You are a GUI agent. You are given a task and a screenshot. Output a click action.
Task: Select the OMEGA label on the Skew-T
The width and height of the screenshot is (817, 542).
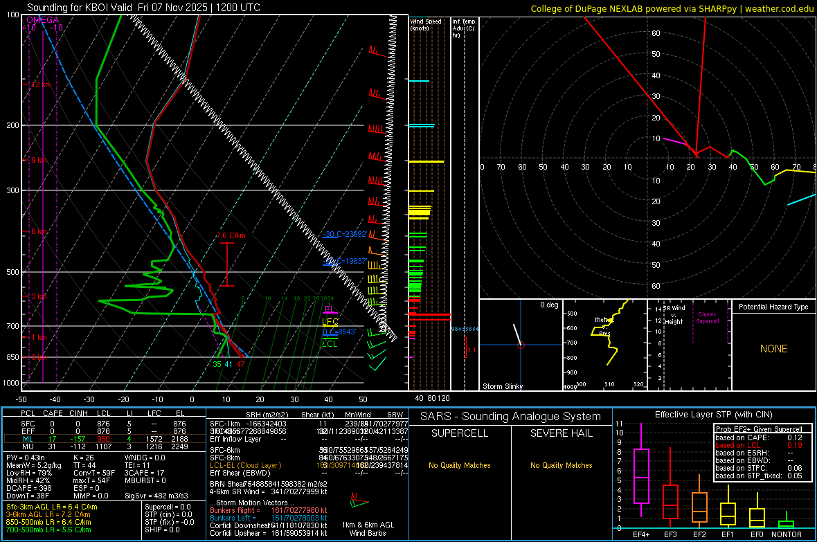click(x=43, y=20)
